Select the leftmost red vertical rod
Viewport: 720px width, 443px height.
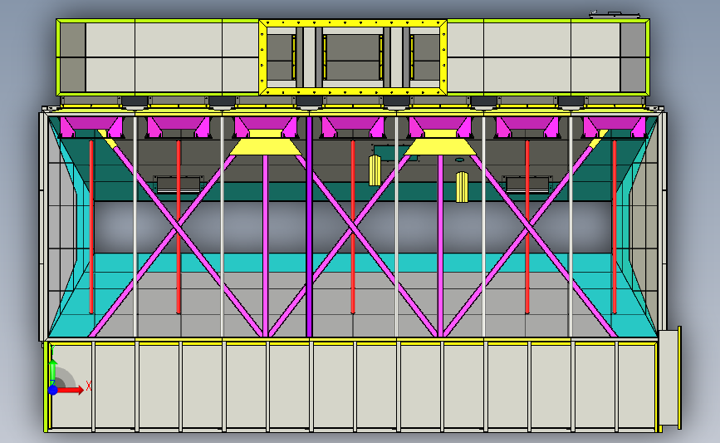tap(91, 227)
